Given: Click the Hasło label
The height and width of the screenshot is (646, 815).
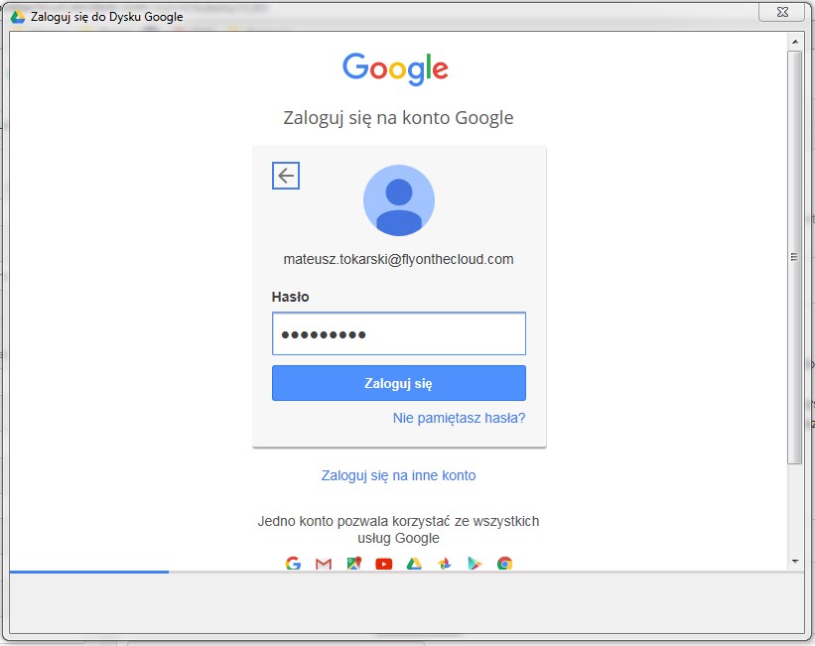Looking at the screenshot, I should coord(290,297).
